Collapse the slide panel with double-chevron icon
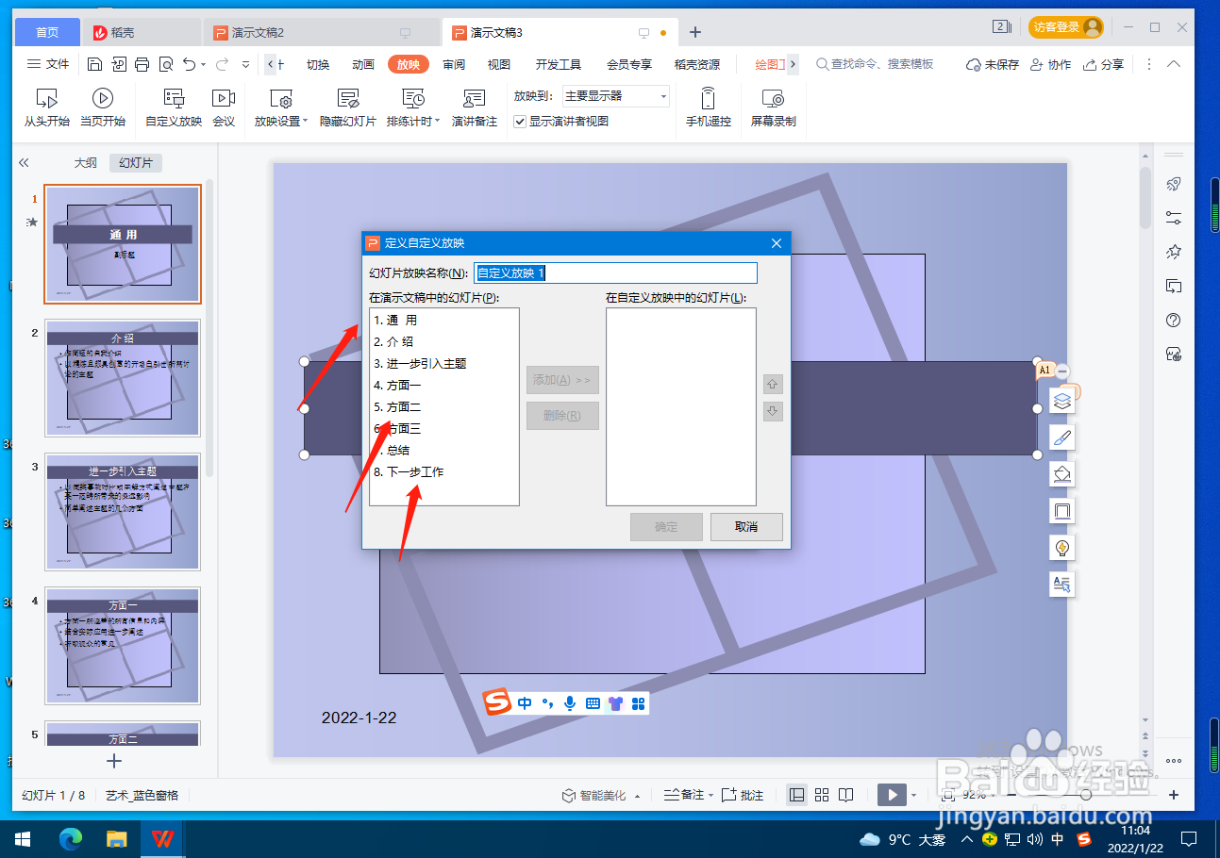 coord(25,162)
